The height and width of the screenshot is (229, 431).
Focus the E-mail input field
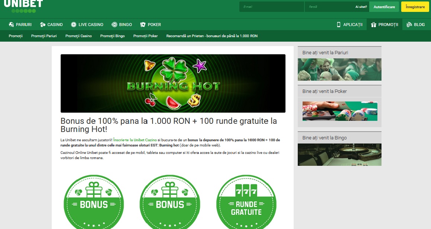click(x=272, y=7)
